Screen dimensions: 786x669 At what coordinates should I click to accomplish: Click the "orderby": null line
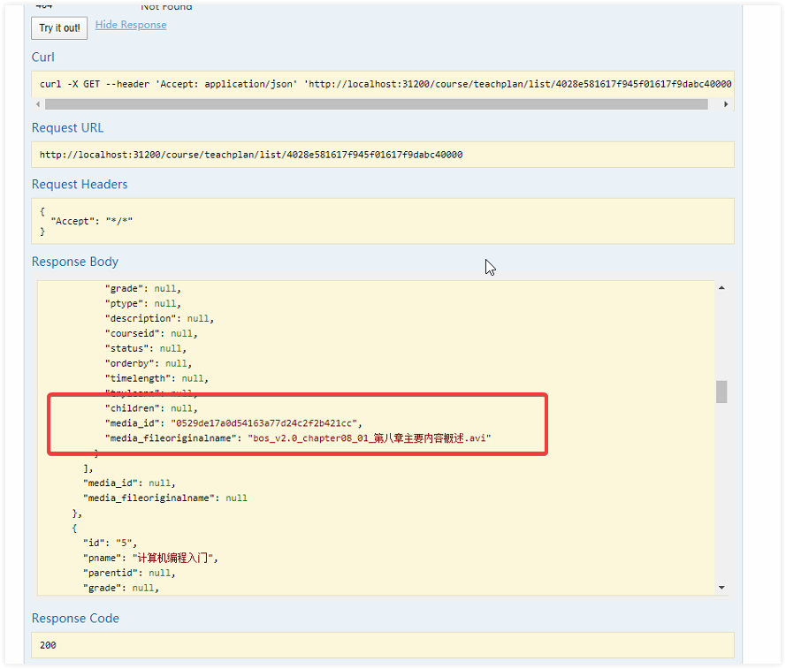tap(149, 364)
